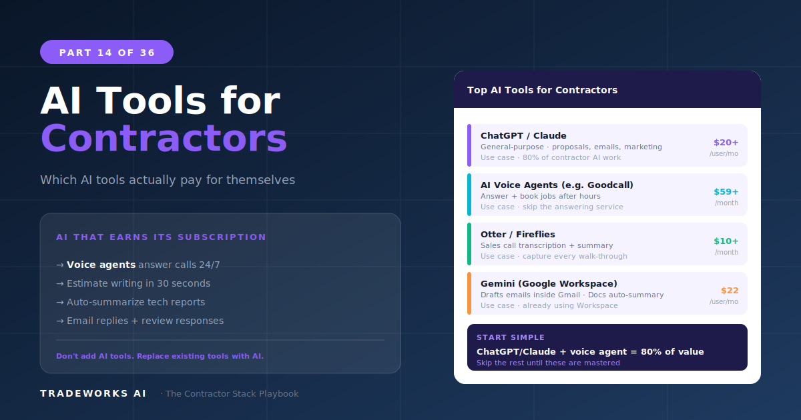
Task: Click "Use case · skip the answering service"
Action: coord(552,207)
